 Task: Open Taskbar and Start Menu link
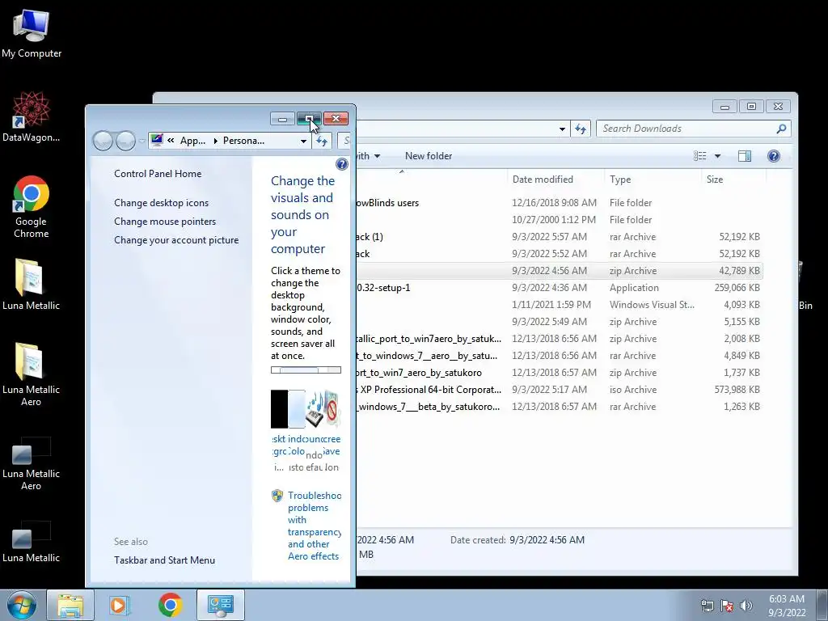pos(164,560)
